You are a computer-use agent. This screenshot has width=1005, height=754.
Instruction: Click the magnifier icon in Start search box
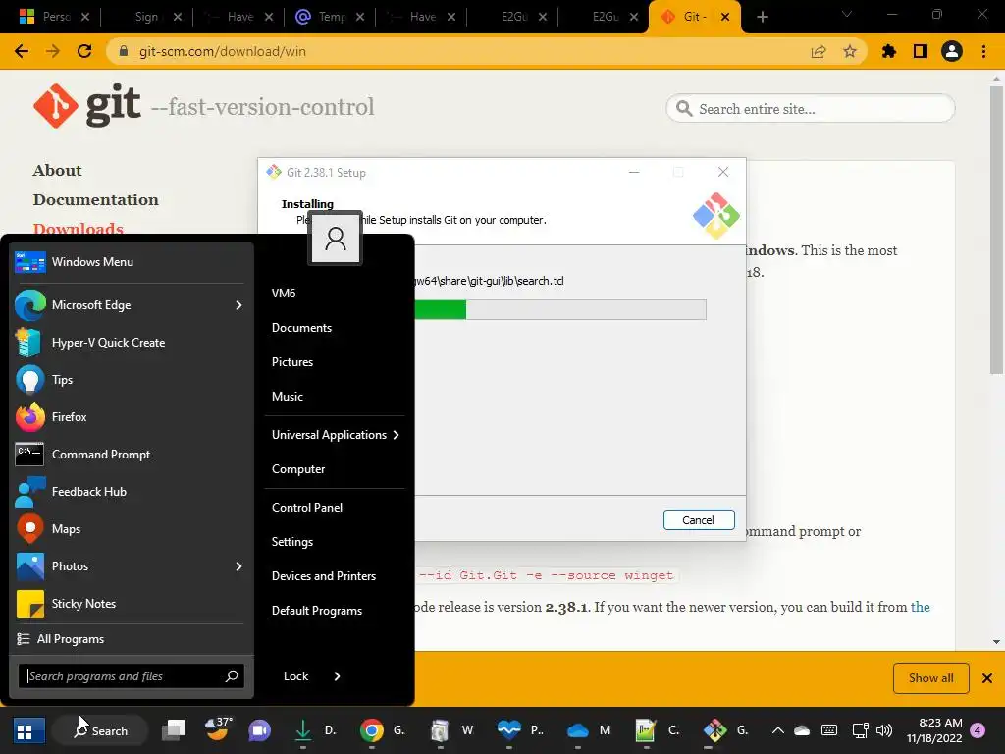[232, 675]
